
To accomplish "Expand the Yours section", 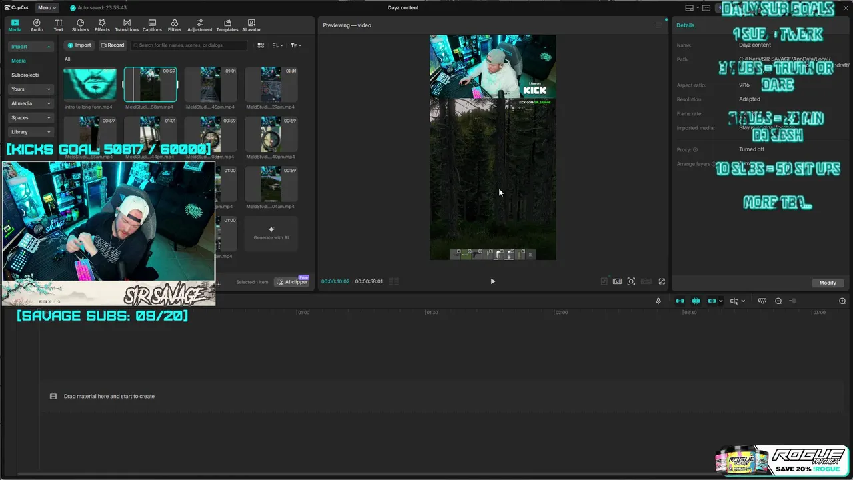I will coord(31,89).
